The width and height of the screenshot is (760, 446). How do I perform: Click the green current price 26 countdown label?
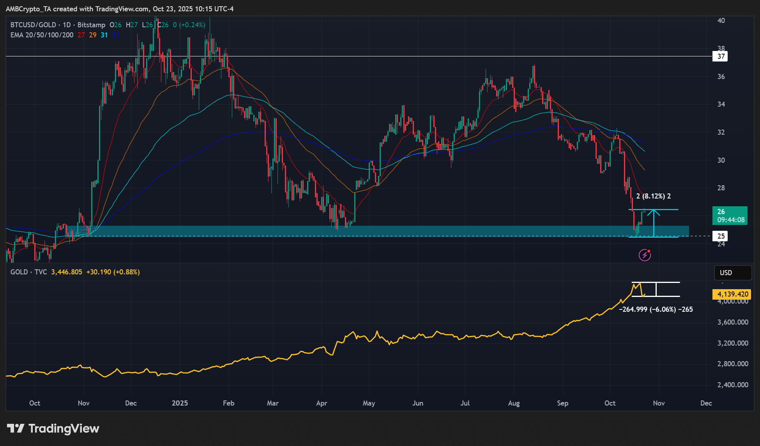730,216
